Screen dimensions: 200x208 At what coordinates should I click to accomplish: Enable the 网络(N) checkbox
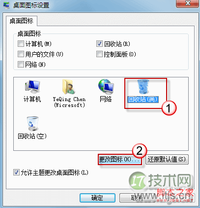click(21, 64)
